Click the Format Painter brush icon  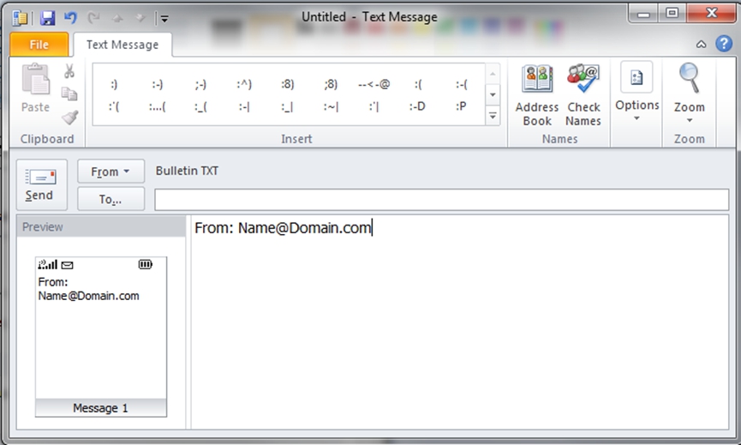[69, 117]
